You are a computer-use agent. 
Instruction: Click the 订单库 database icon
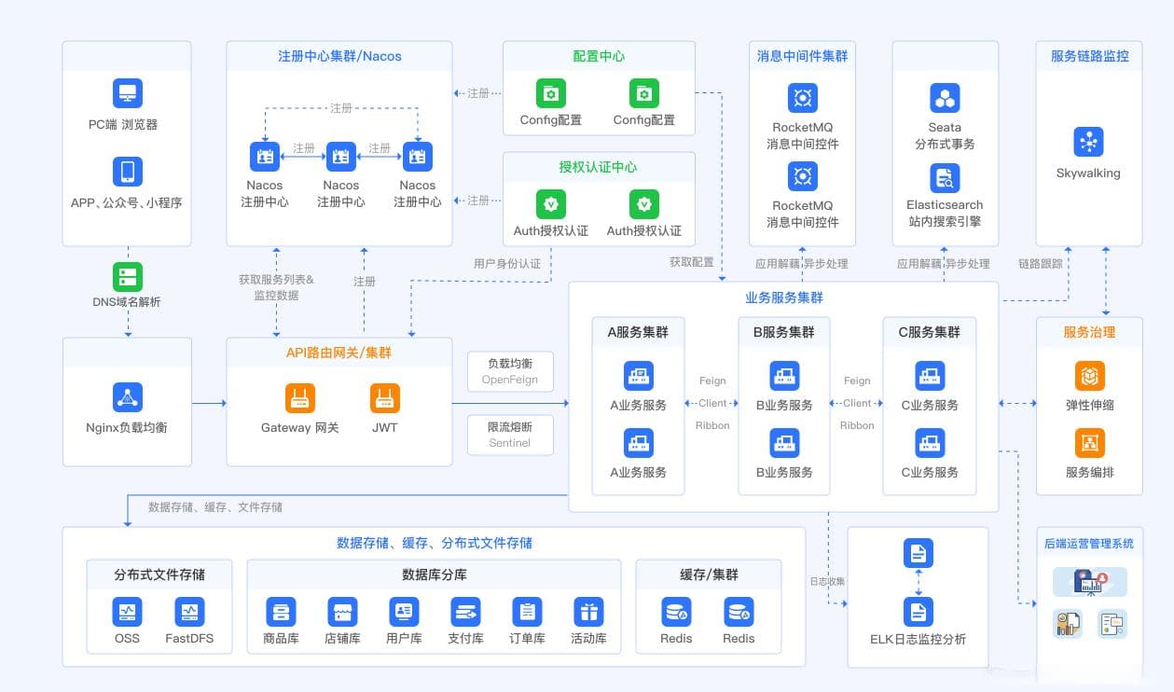[527, 612]
